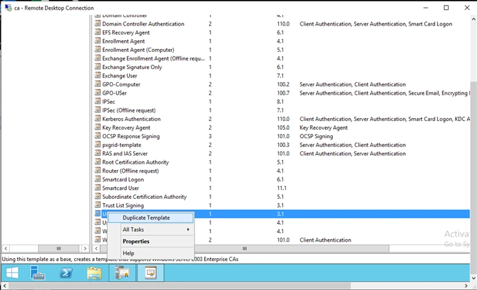477x290 pixels.
Task: Click pxgrid-template icon
Action: click(x=97, y=144)
